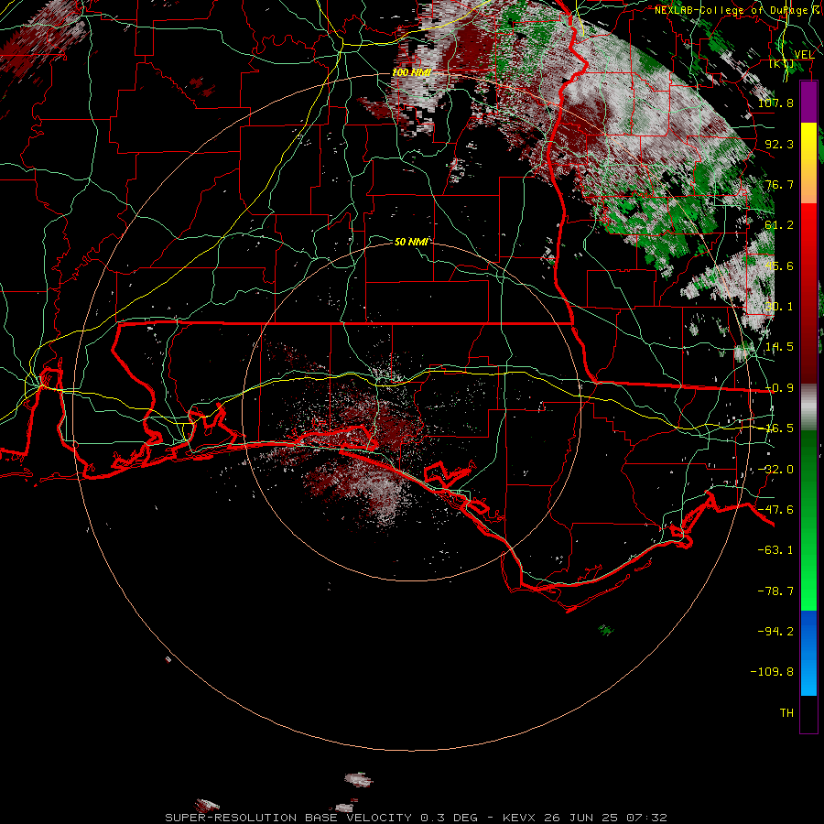Screen dimensions: 824x824
Task: Click the KT units label
Action: pos(782,64)
